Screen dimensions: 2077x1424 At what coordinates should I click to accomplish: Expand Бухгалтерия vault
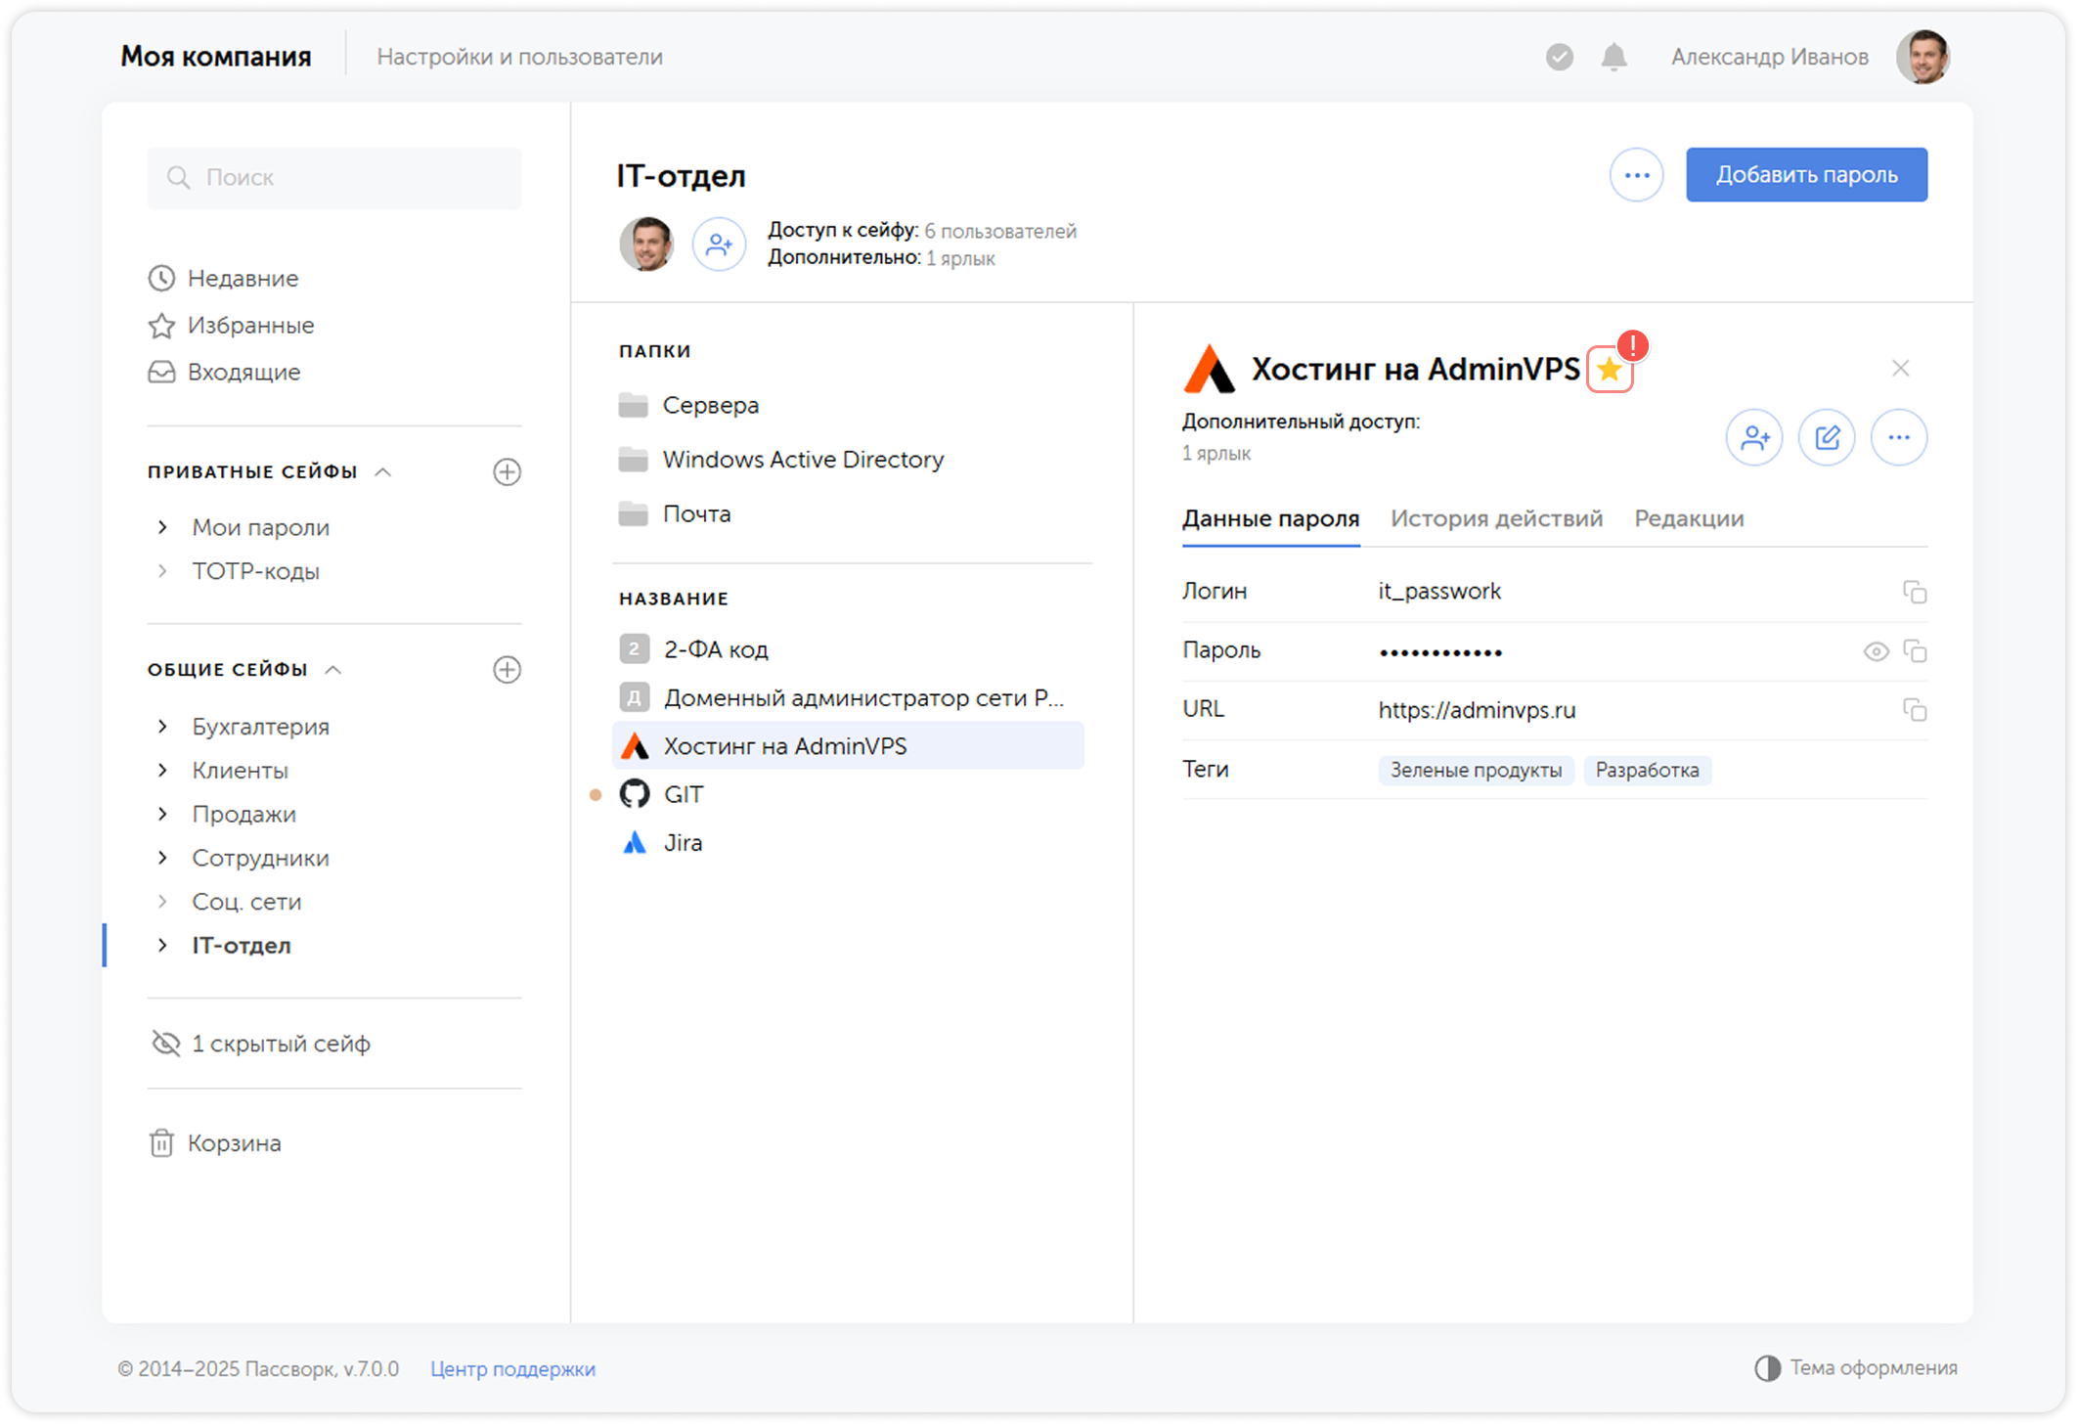[x=163, y=727]
